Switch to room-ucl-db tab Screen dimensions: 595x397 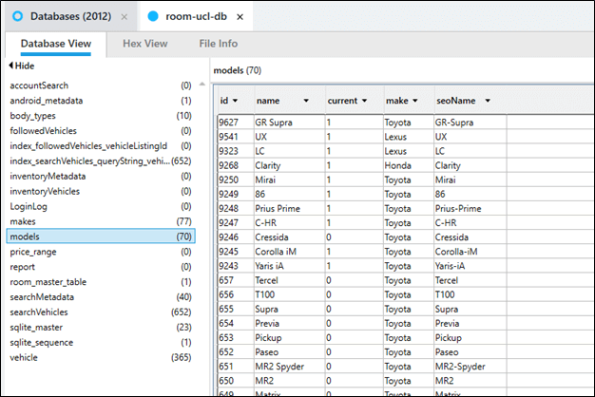coord(196,16)
